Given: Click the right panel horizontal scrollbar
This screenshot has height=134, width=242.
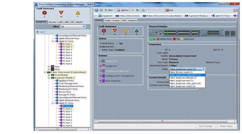Looking at the screenshot, I should click(x=162, y=121).
